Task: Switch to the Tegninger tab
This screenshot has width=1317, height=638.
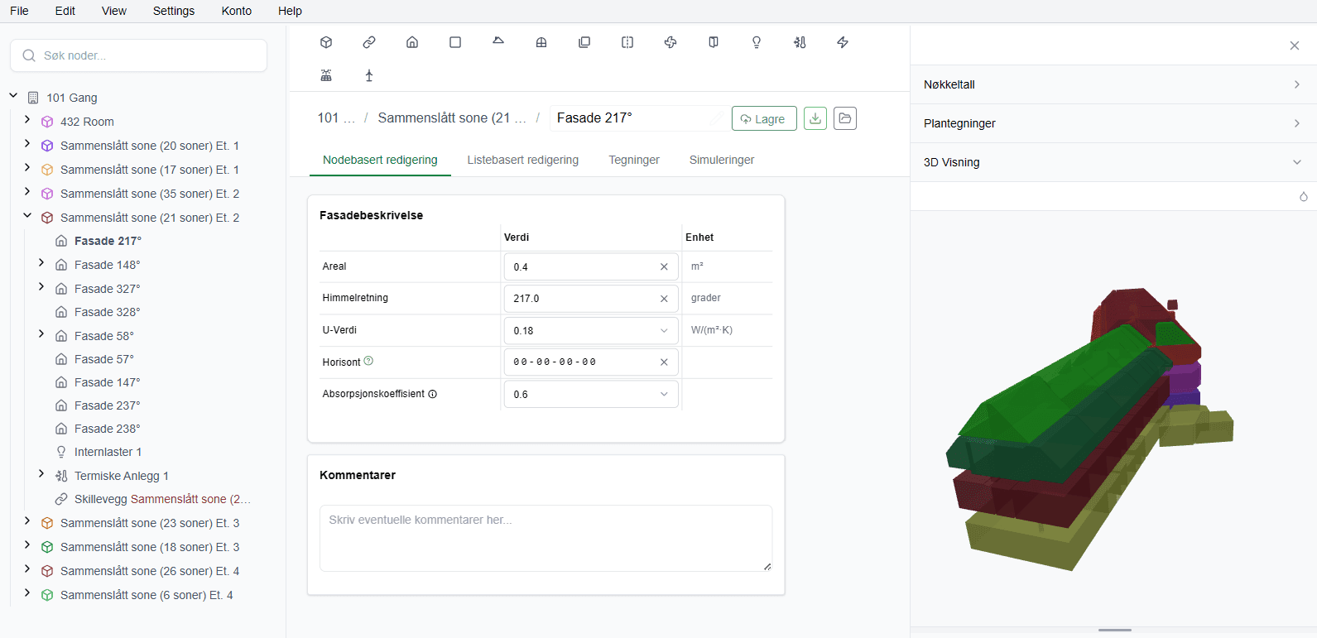Action: pos(634,160)
